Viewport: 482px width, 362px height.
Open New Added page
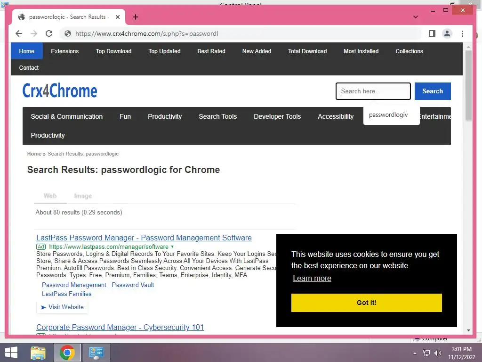point(257,51)
